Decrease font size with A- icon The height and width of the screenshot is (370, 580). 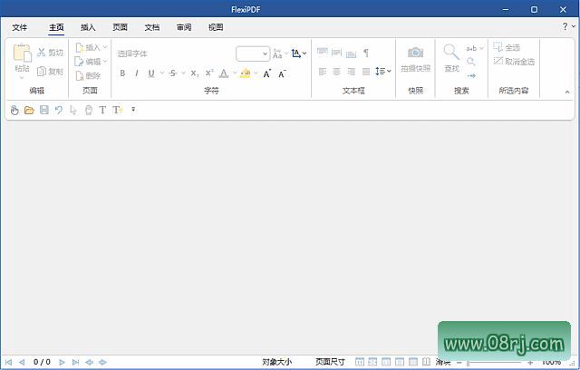(282, 73)
